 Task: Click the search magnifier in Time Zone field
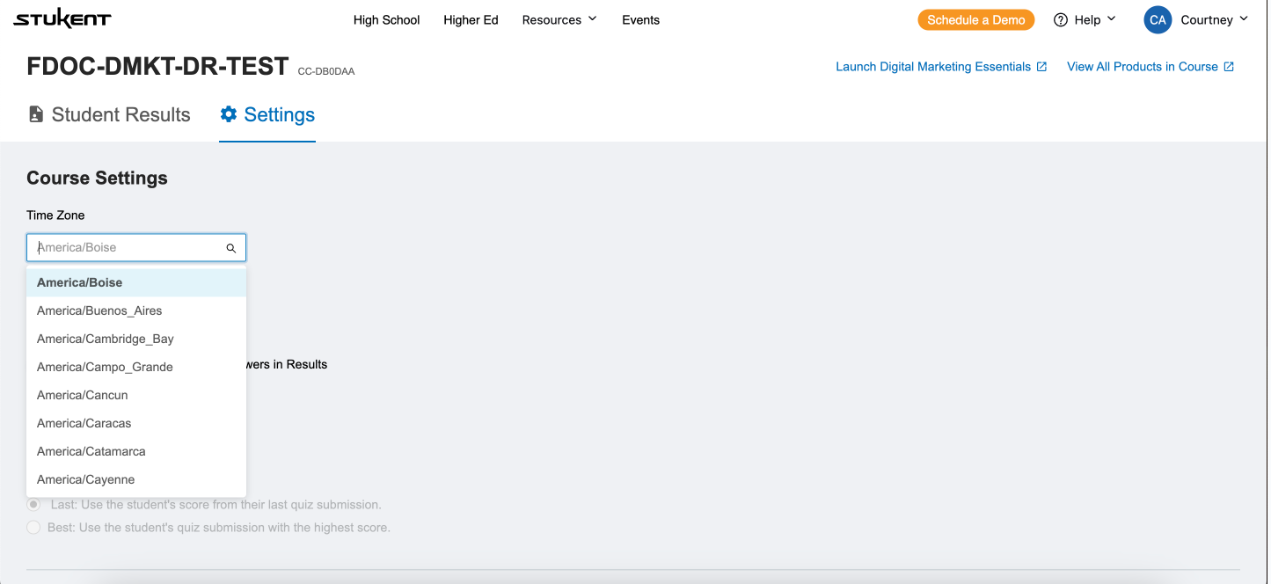click(x=231, y=248)
